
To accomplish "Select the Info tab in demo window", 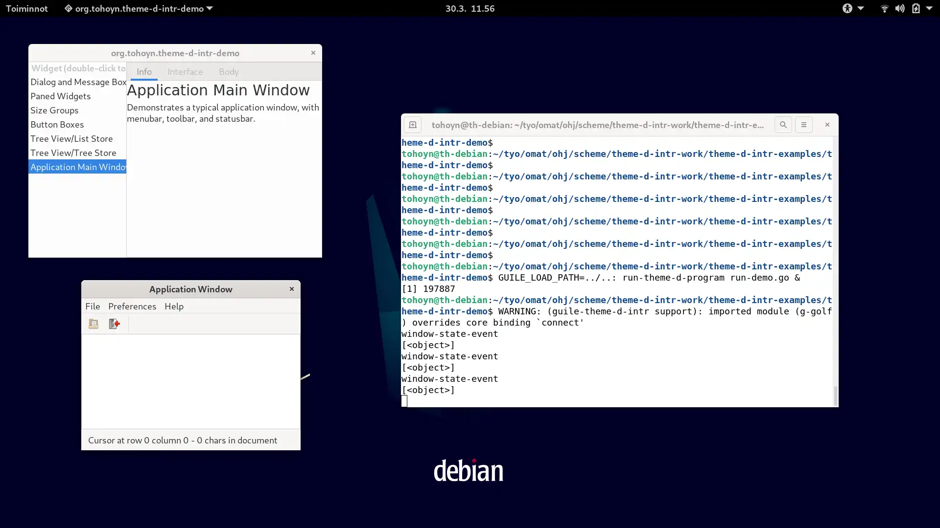I will [x=143, y=71].
